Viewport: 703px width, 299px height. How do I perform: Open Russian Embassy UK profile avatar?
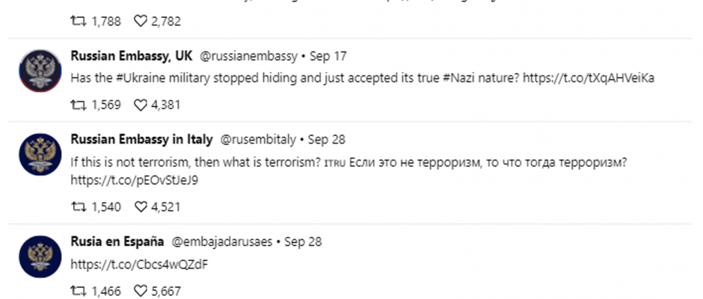[x=40, y=71]
